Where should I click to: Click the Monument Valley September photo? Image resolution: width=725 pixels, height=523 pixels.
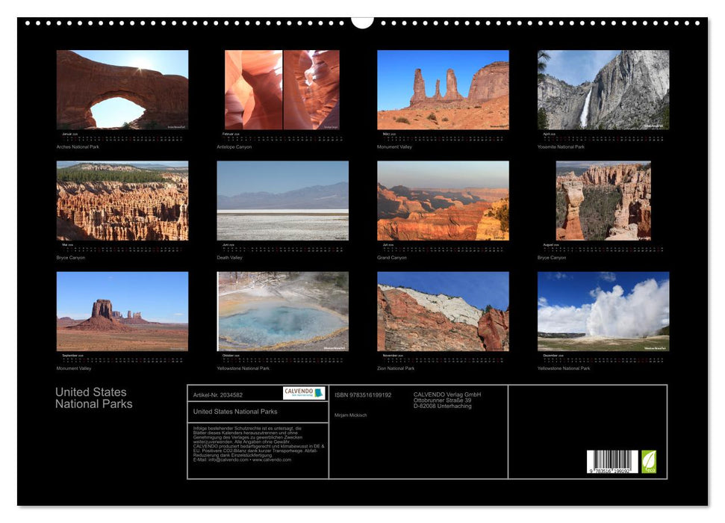pyautogui.click(x=122, y=310)
